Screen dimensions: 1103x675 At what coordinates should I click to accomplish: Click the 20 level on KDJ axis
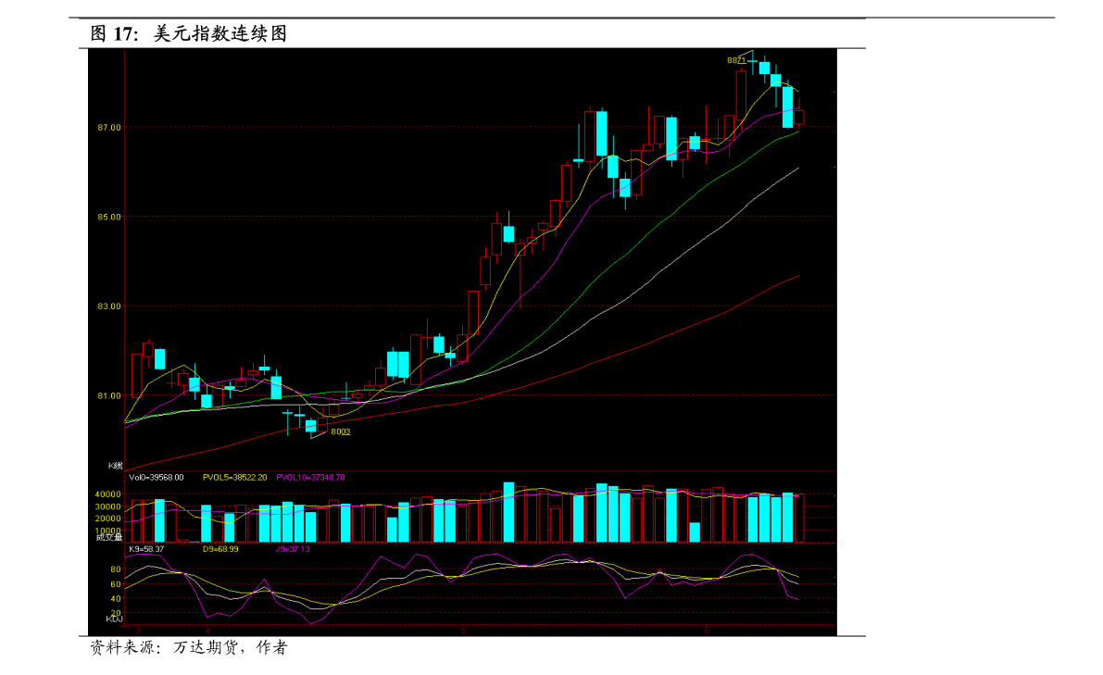click(116, 614)
